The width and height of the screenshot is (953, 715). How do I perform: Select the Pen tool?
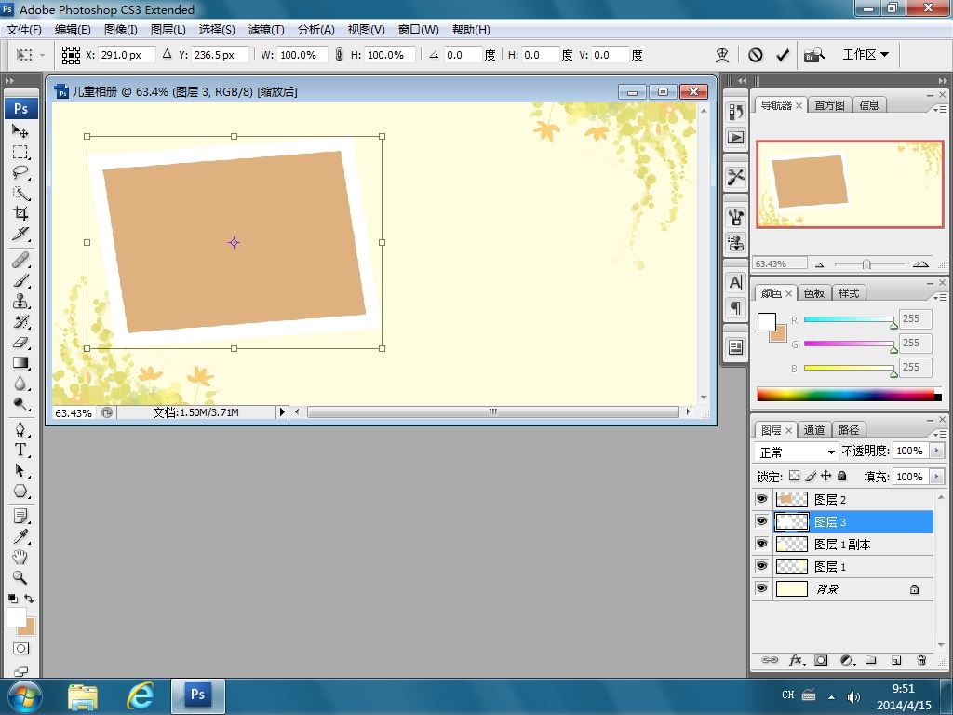coord(20,429)
